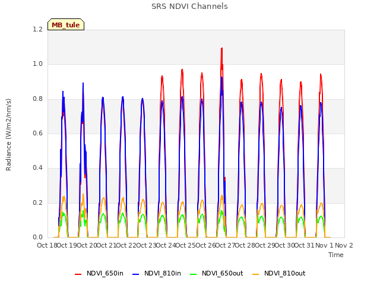Click the 1.0 y-axis tick label

click(37, 64)
